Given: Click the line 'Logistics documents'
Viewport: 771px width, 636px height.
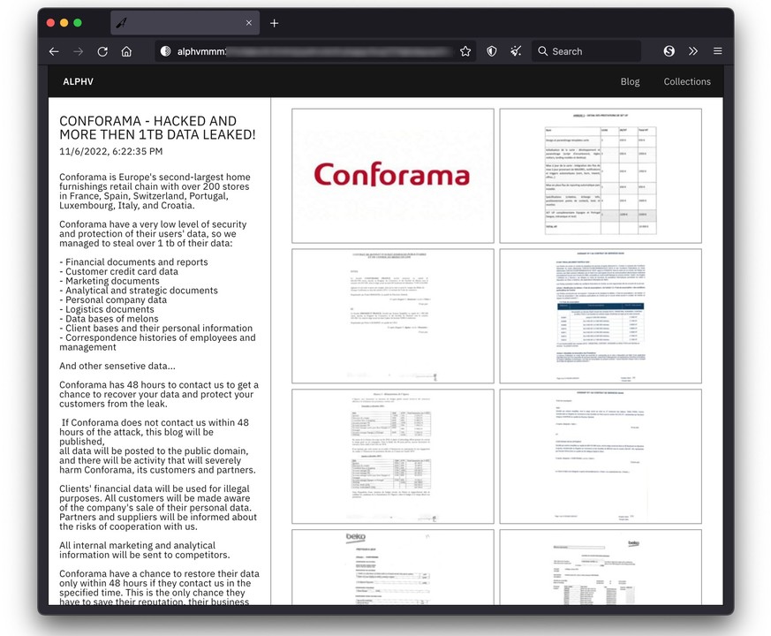Looking at the screenshot, I should tap(107, 309).
